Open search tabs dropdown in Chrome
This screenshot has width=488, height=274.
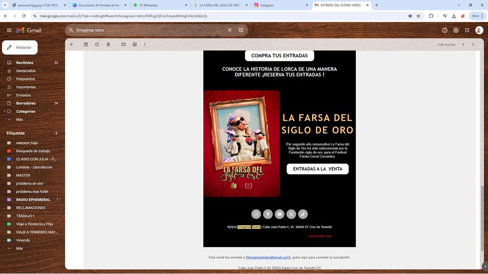point(5,5)
